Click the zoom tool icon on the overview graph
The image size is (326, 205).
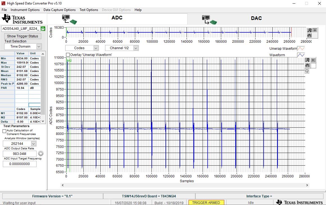point(309,30)
